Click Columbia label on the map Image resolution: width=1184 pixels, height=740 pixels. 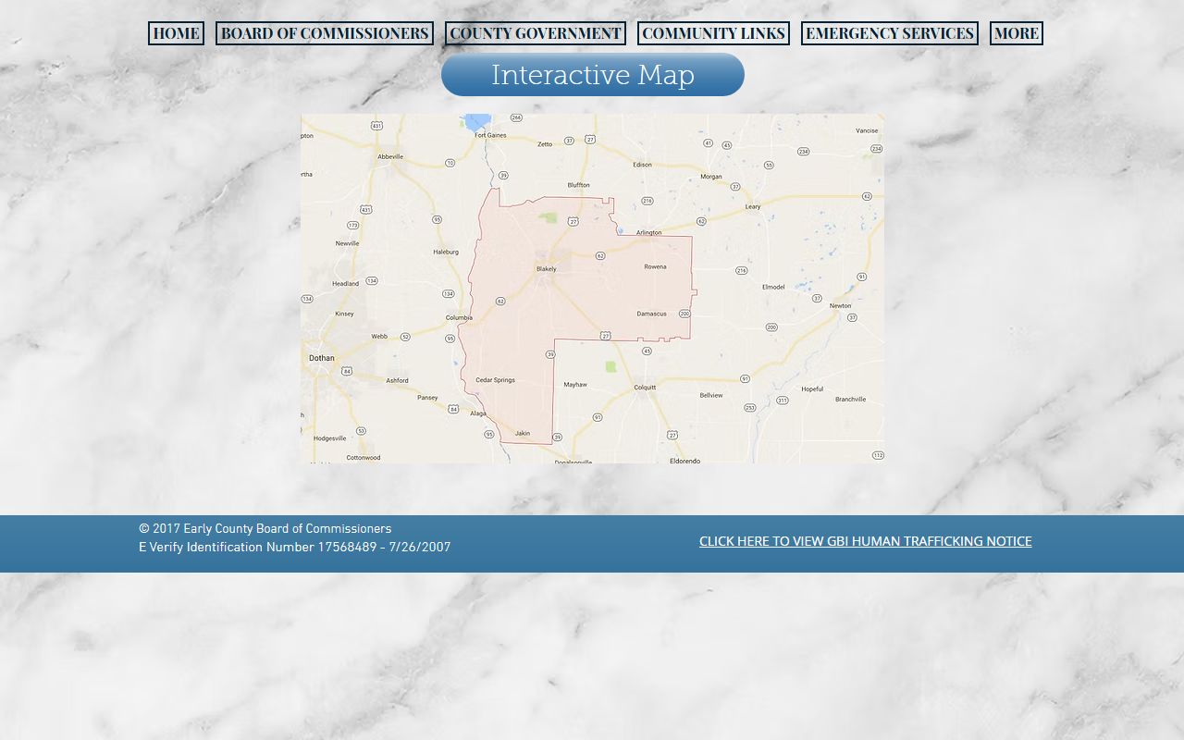point(459,317)
